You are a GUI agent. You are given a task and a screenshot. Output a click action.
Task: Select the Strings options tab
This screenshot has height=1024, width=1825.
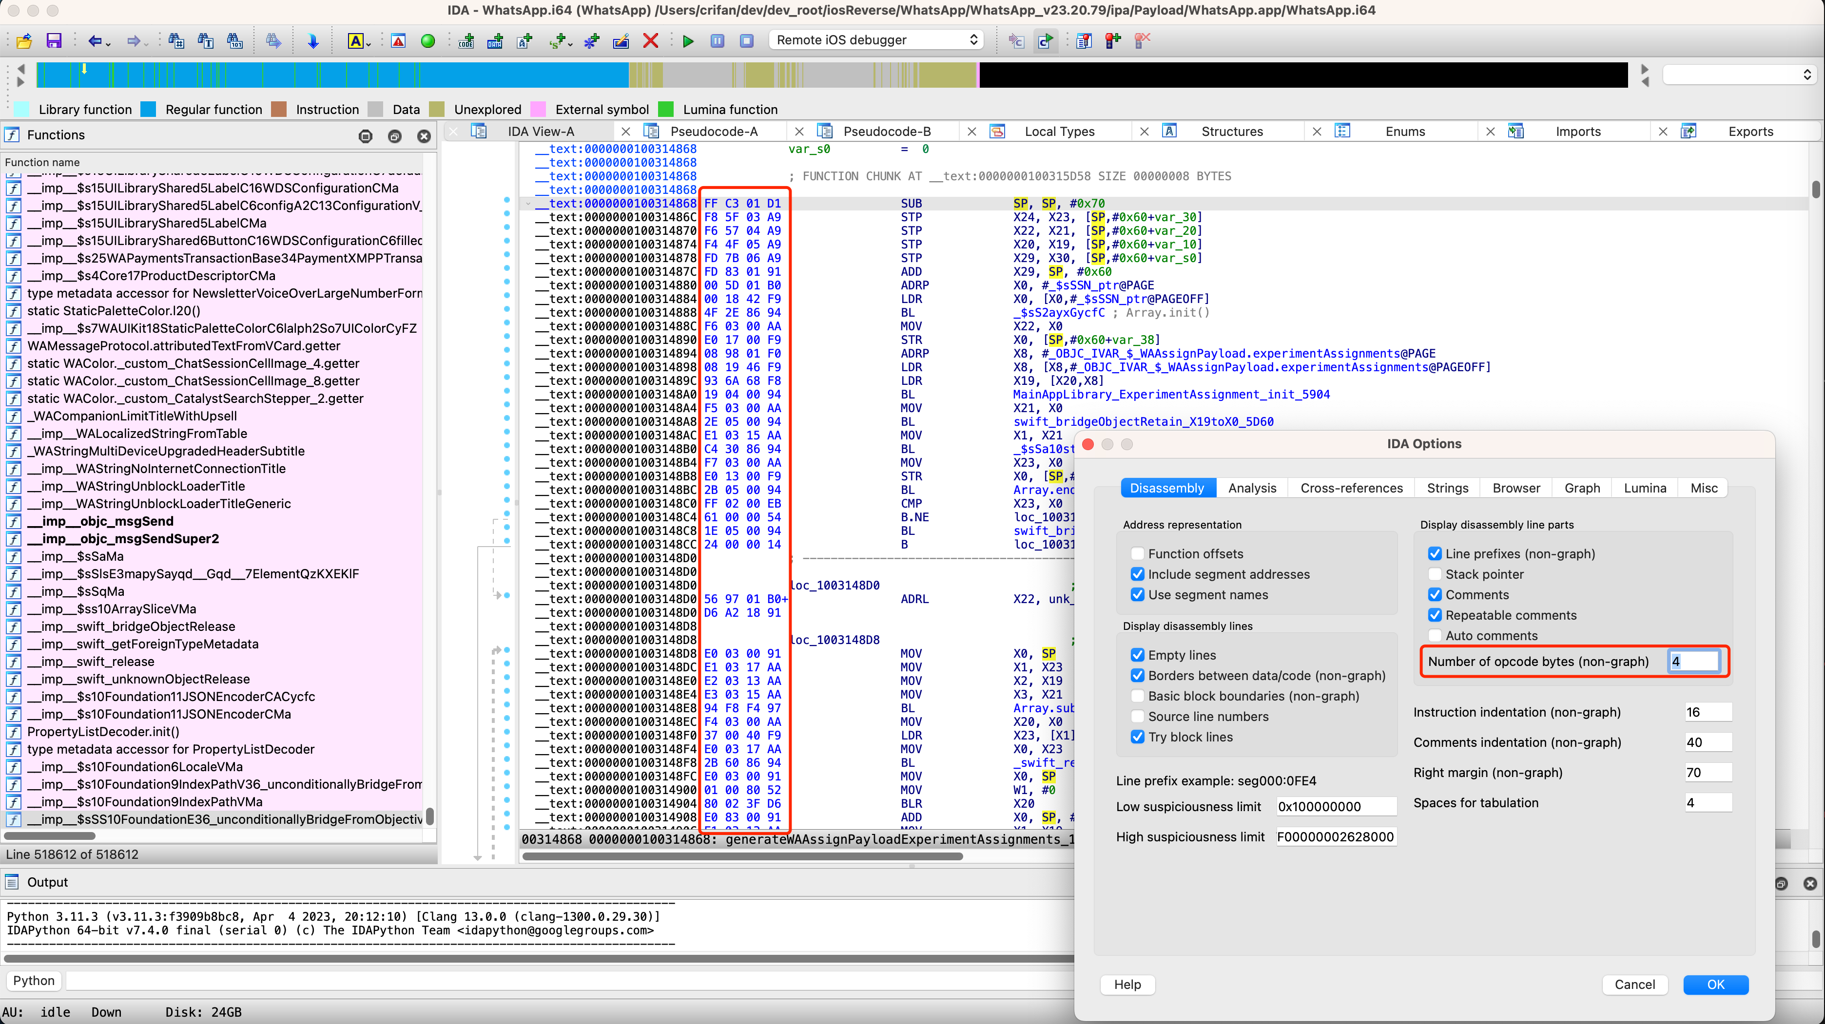coord(1447,489)
